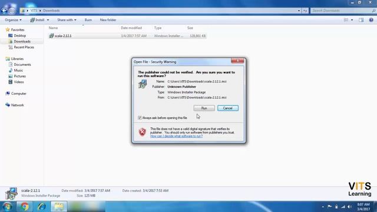Open the Documents library
Image resolution: width=377 pixels, height=212 pixels.
coord(22,64)
